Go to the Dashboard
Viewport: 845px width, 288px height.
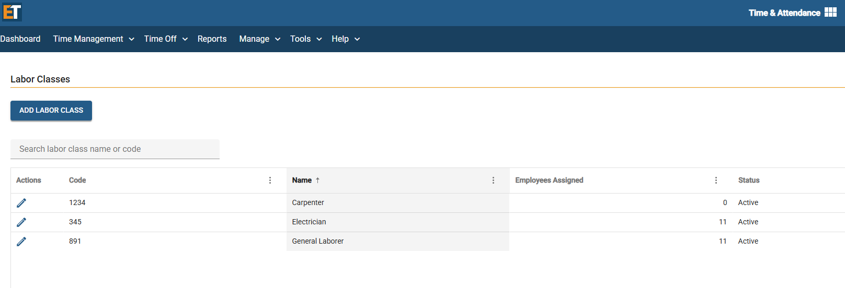tap(20, 39)
